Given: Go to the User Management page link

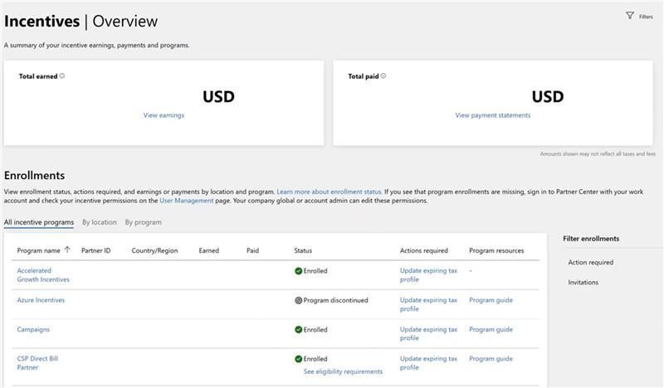Looking at the screenshot, I should click(186, 201).
